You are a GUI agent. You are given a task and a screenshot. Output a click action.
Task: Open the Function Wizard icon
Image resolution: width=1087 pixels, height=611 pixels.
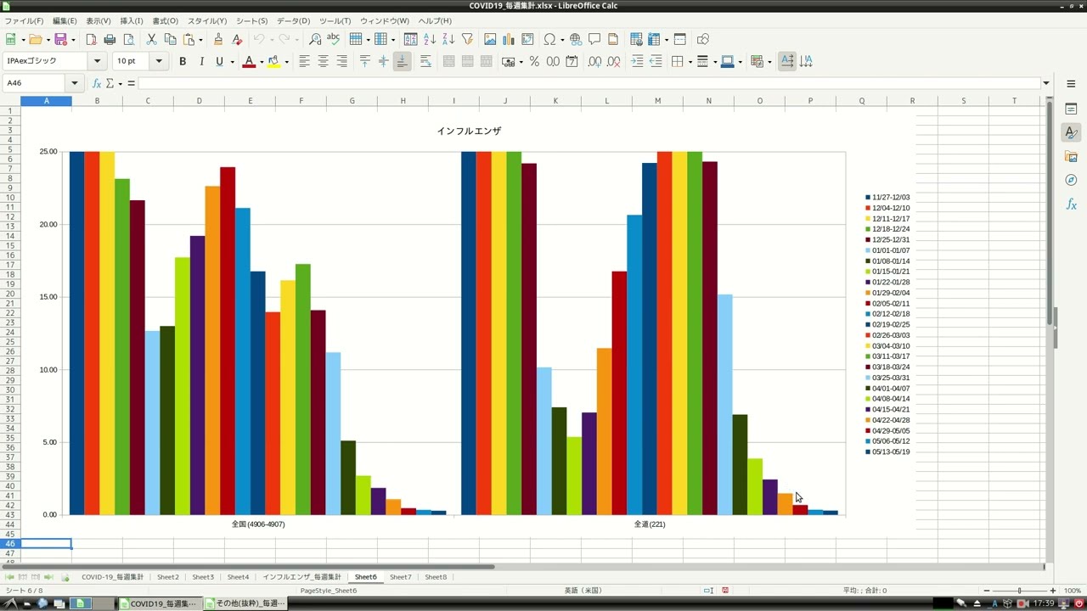[97, 83]
